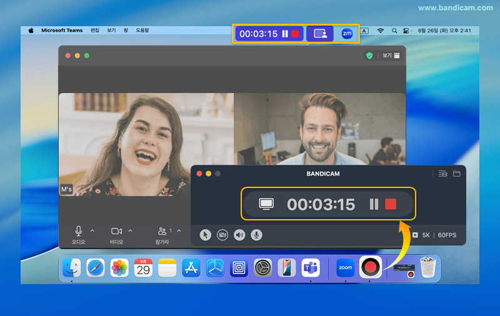Click the menu bar screen share icon
The height and width of the screenshot is (316, 500).
(x=320, y=34)
